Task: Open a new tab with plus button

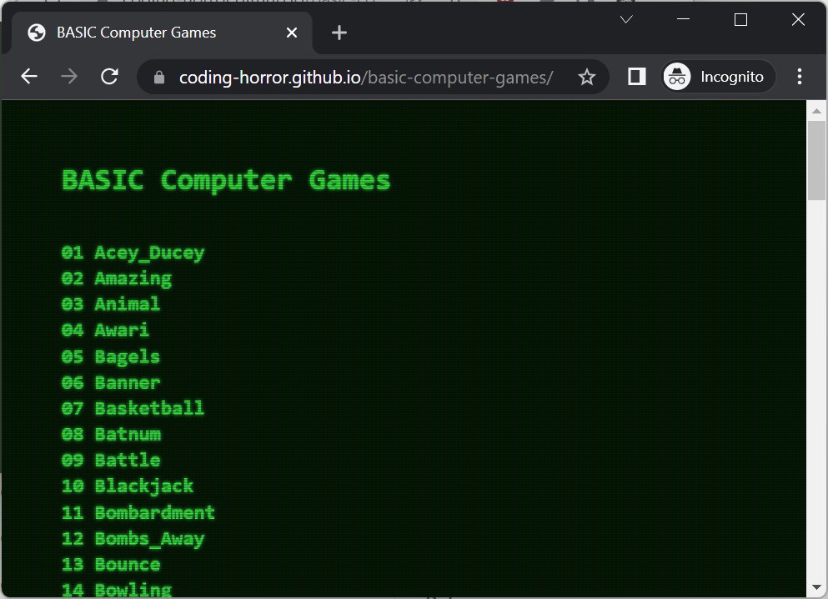Action: point(339,33)
